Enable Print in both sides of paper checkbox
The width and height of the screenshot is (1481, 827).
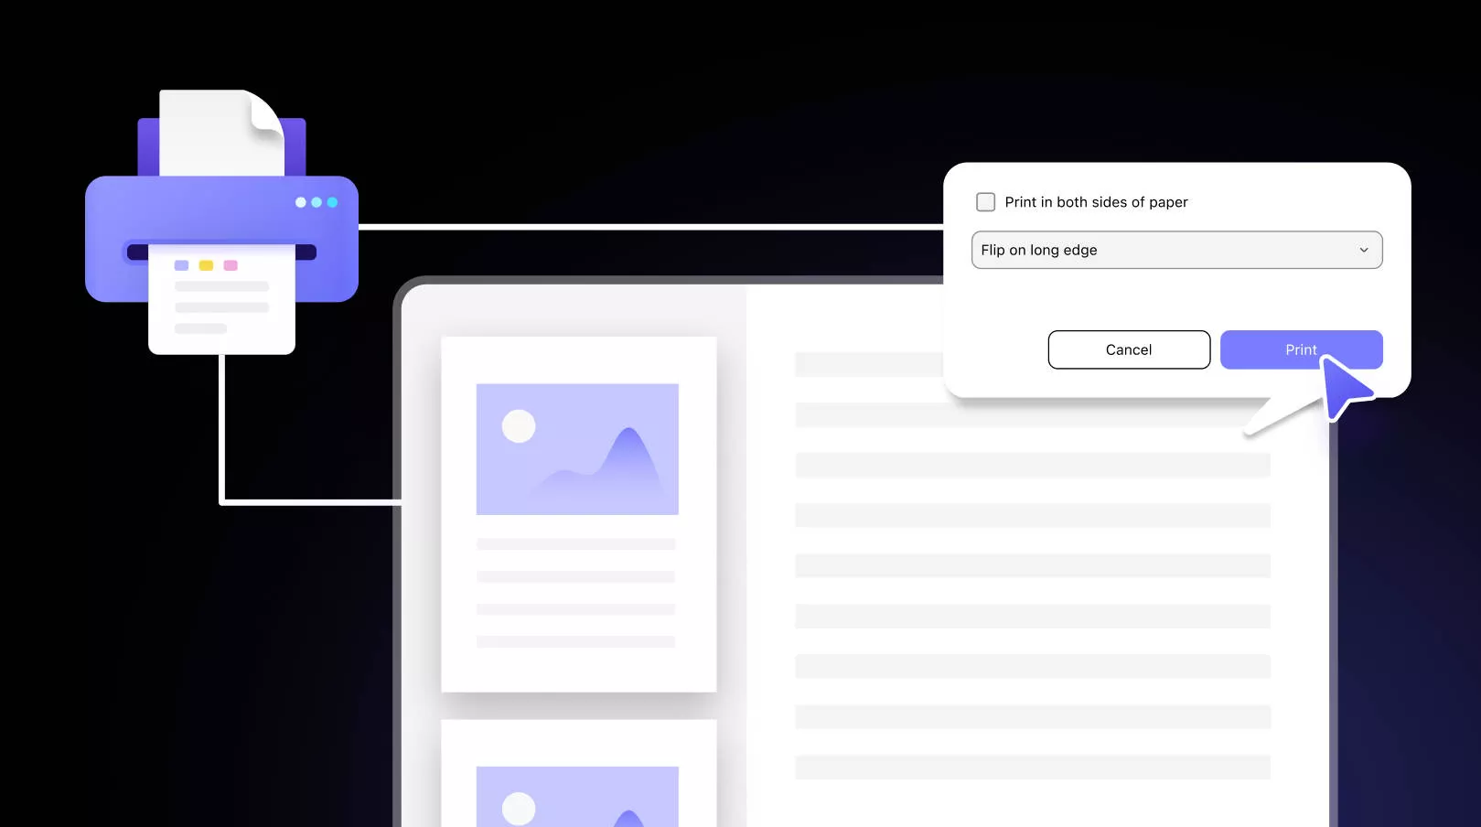(985, 202)
